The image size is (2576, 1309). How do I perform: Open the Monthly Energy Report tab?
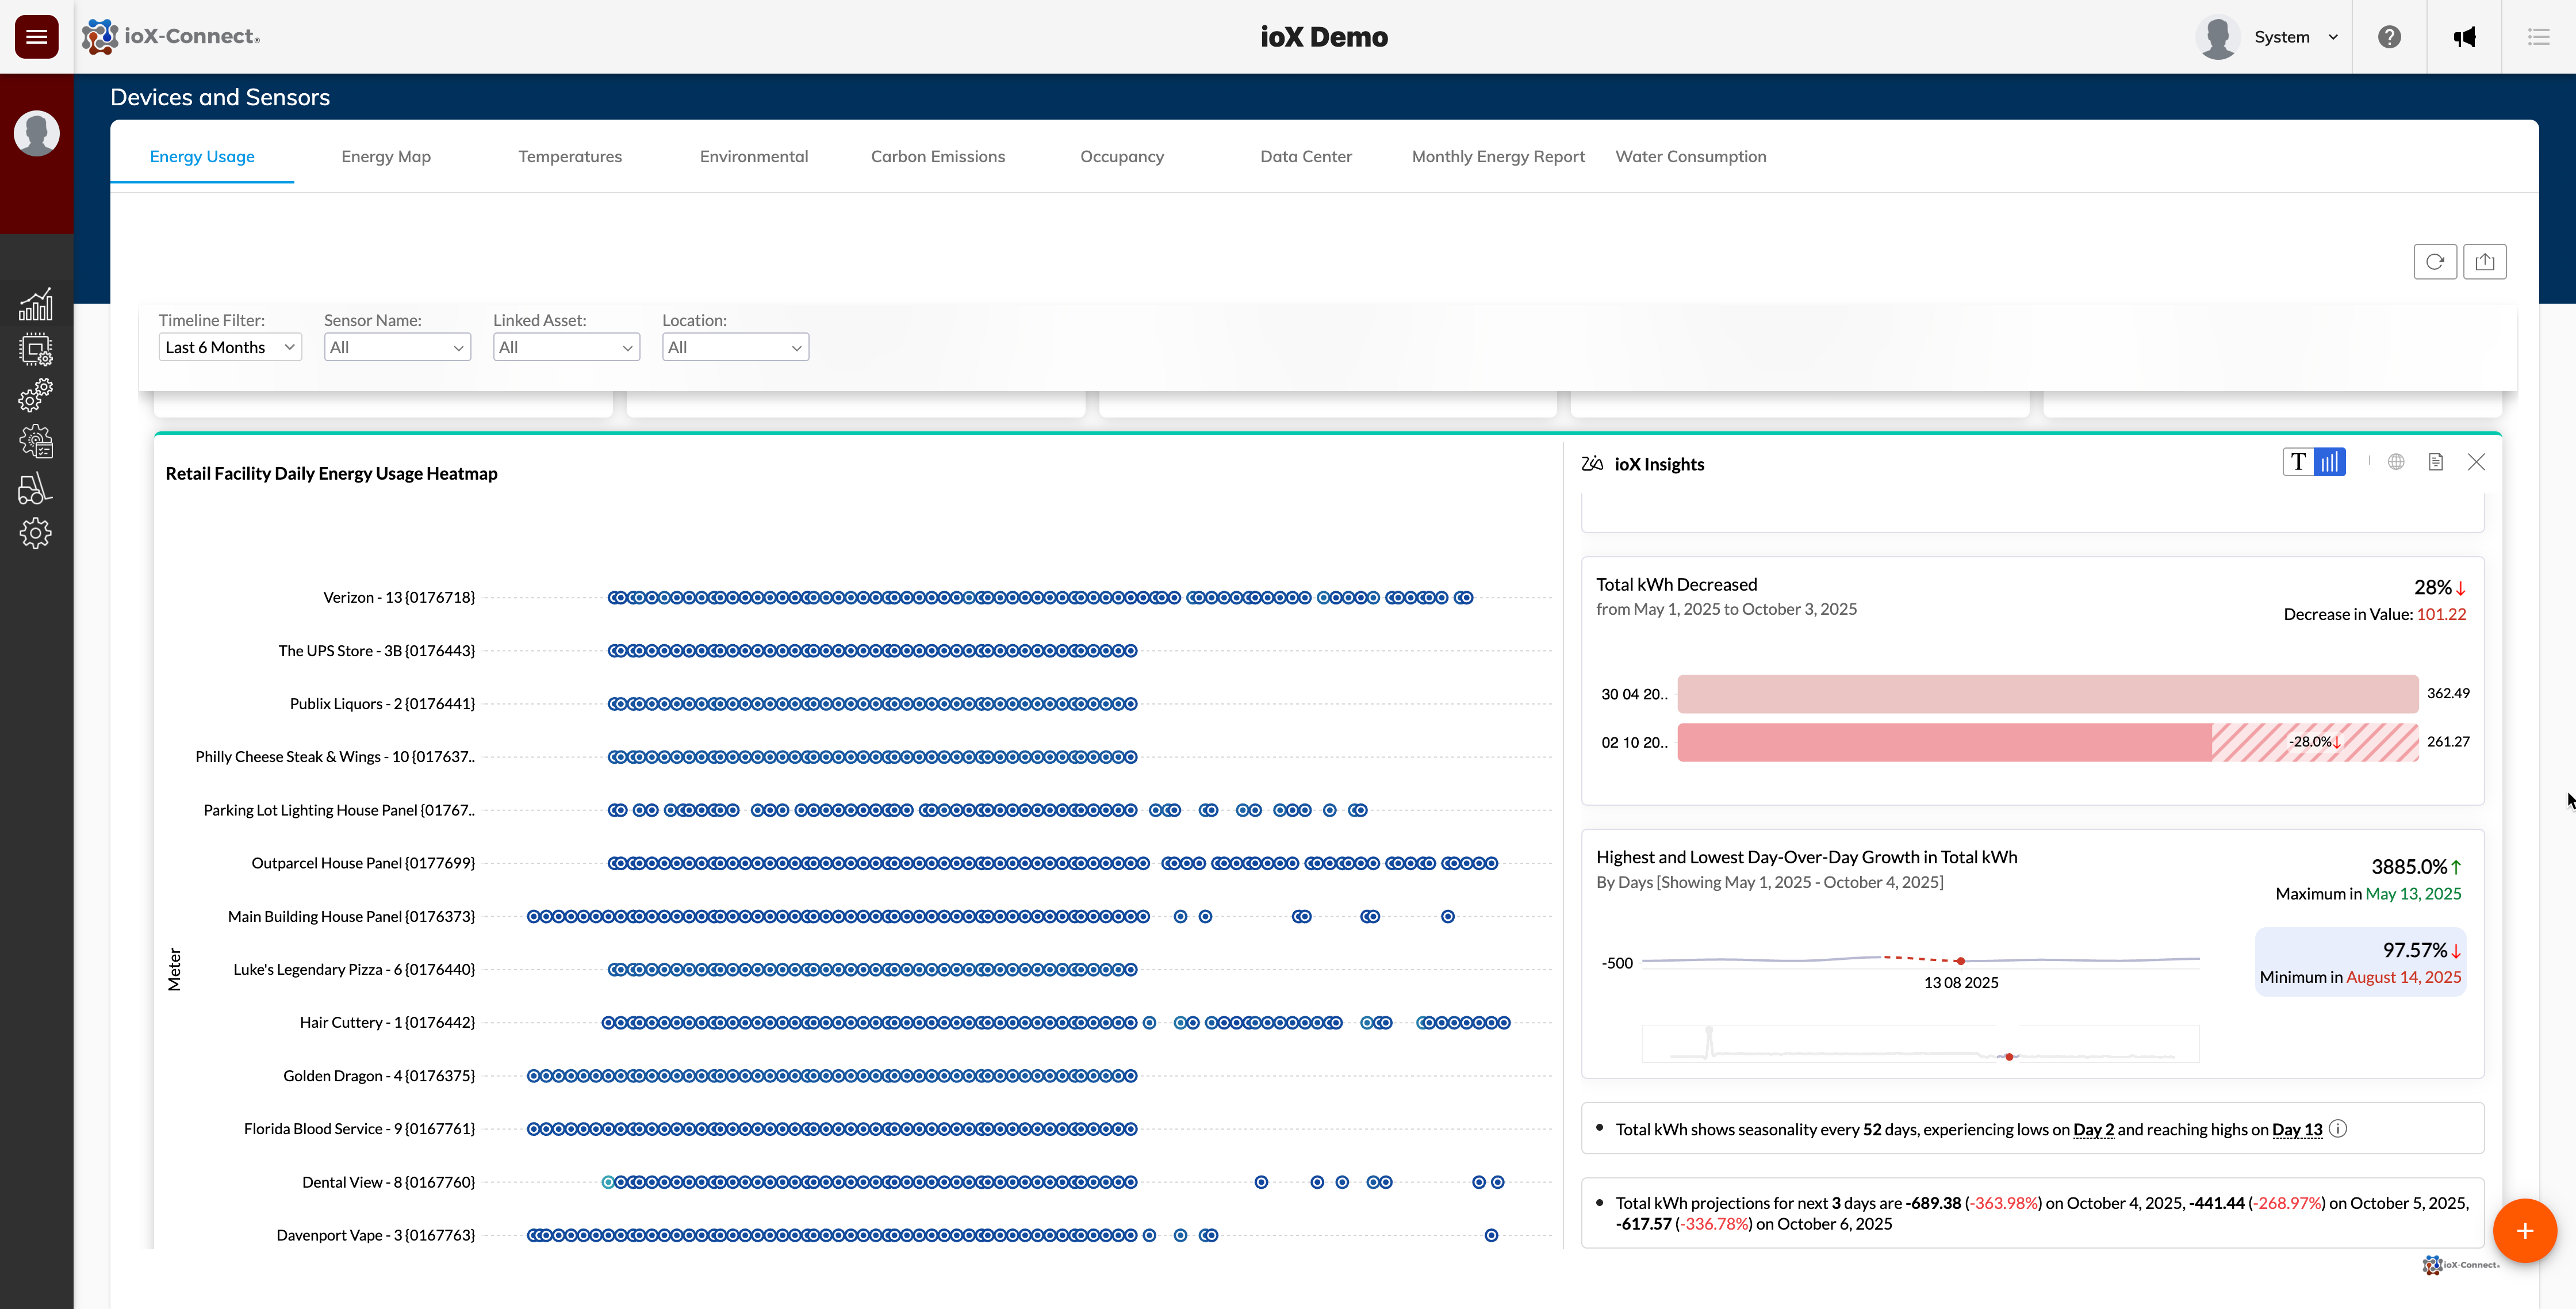point(1498,157)
